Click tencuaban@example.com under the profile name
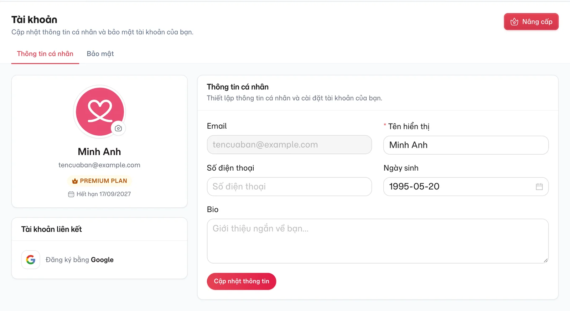Screen dimensions: 570x311 point(99,165)
